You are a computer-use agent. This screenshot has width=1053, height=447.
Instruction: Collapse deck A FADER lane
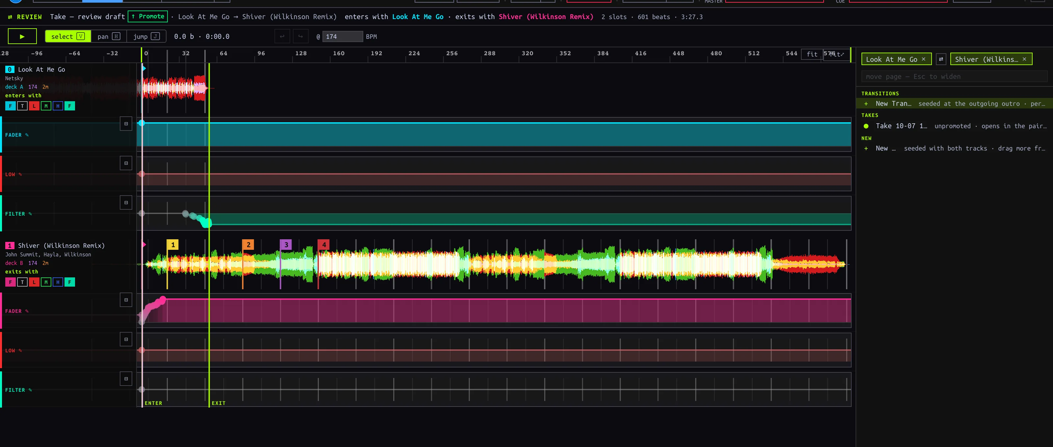click(126, 124)
